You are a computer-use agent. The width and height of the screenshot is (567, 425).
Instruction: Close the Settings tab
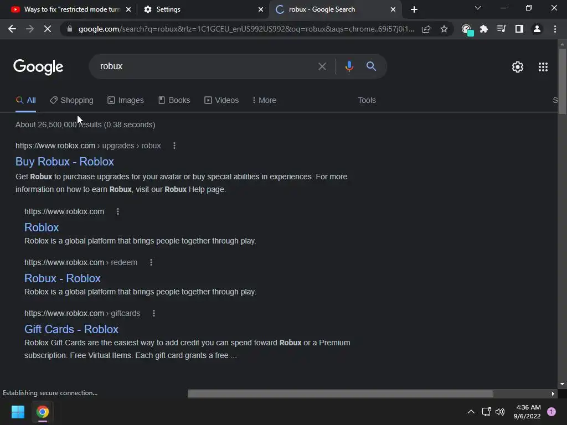(x=261, y=9)
